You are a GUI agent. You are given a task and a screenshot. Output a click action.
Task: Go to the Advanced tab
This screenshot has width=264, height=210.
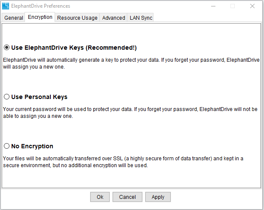pos(114,18)
